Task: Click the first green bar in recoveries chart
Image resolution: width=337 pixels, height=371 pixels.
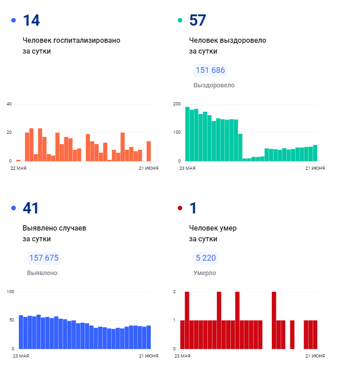Action: tap(187, 134)
